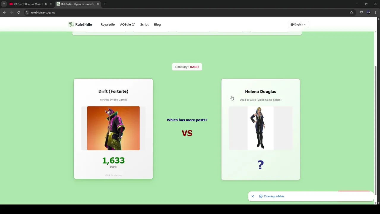
Task: Click the Dead or Alive series subtitle
Action: tap(261, 100)
